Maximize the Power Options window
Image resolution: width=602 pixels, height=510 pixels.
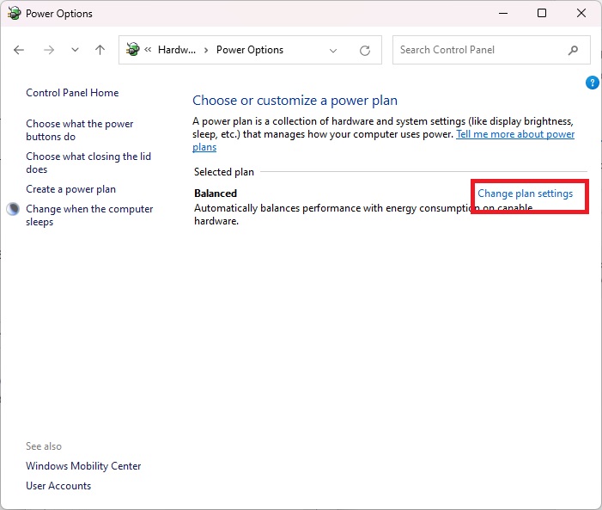pyautogui.click(x=542, y=13)
